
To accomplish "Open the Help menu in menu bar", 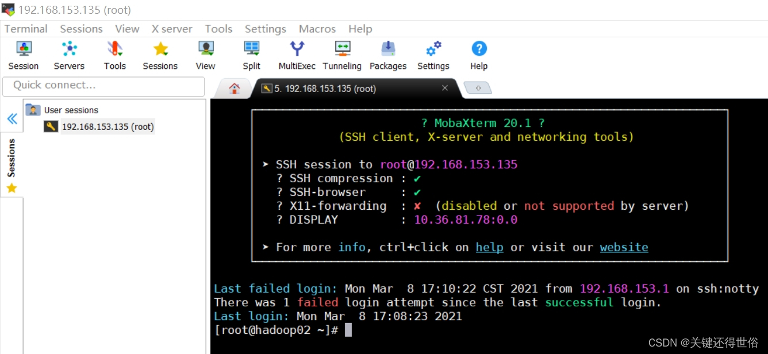I will tap(360, 29).
